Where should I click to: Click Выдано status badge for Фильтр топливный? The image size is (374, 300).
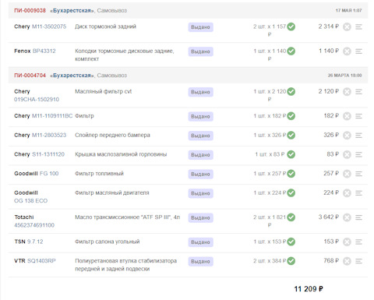[x=201, y=174]
